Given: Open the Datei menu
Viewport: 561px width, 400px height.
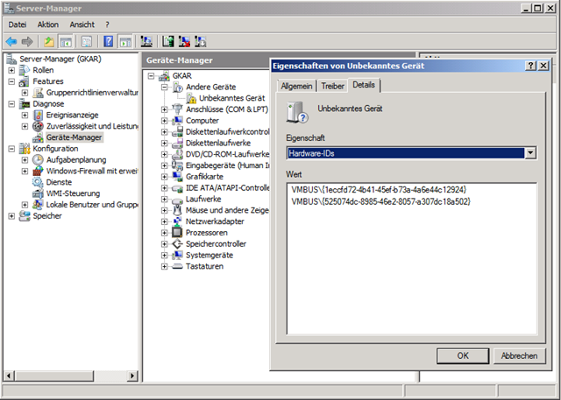Looking at the screenshot, I should tap(18, 25).
